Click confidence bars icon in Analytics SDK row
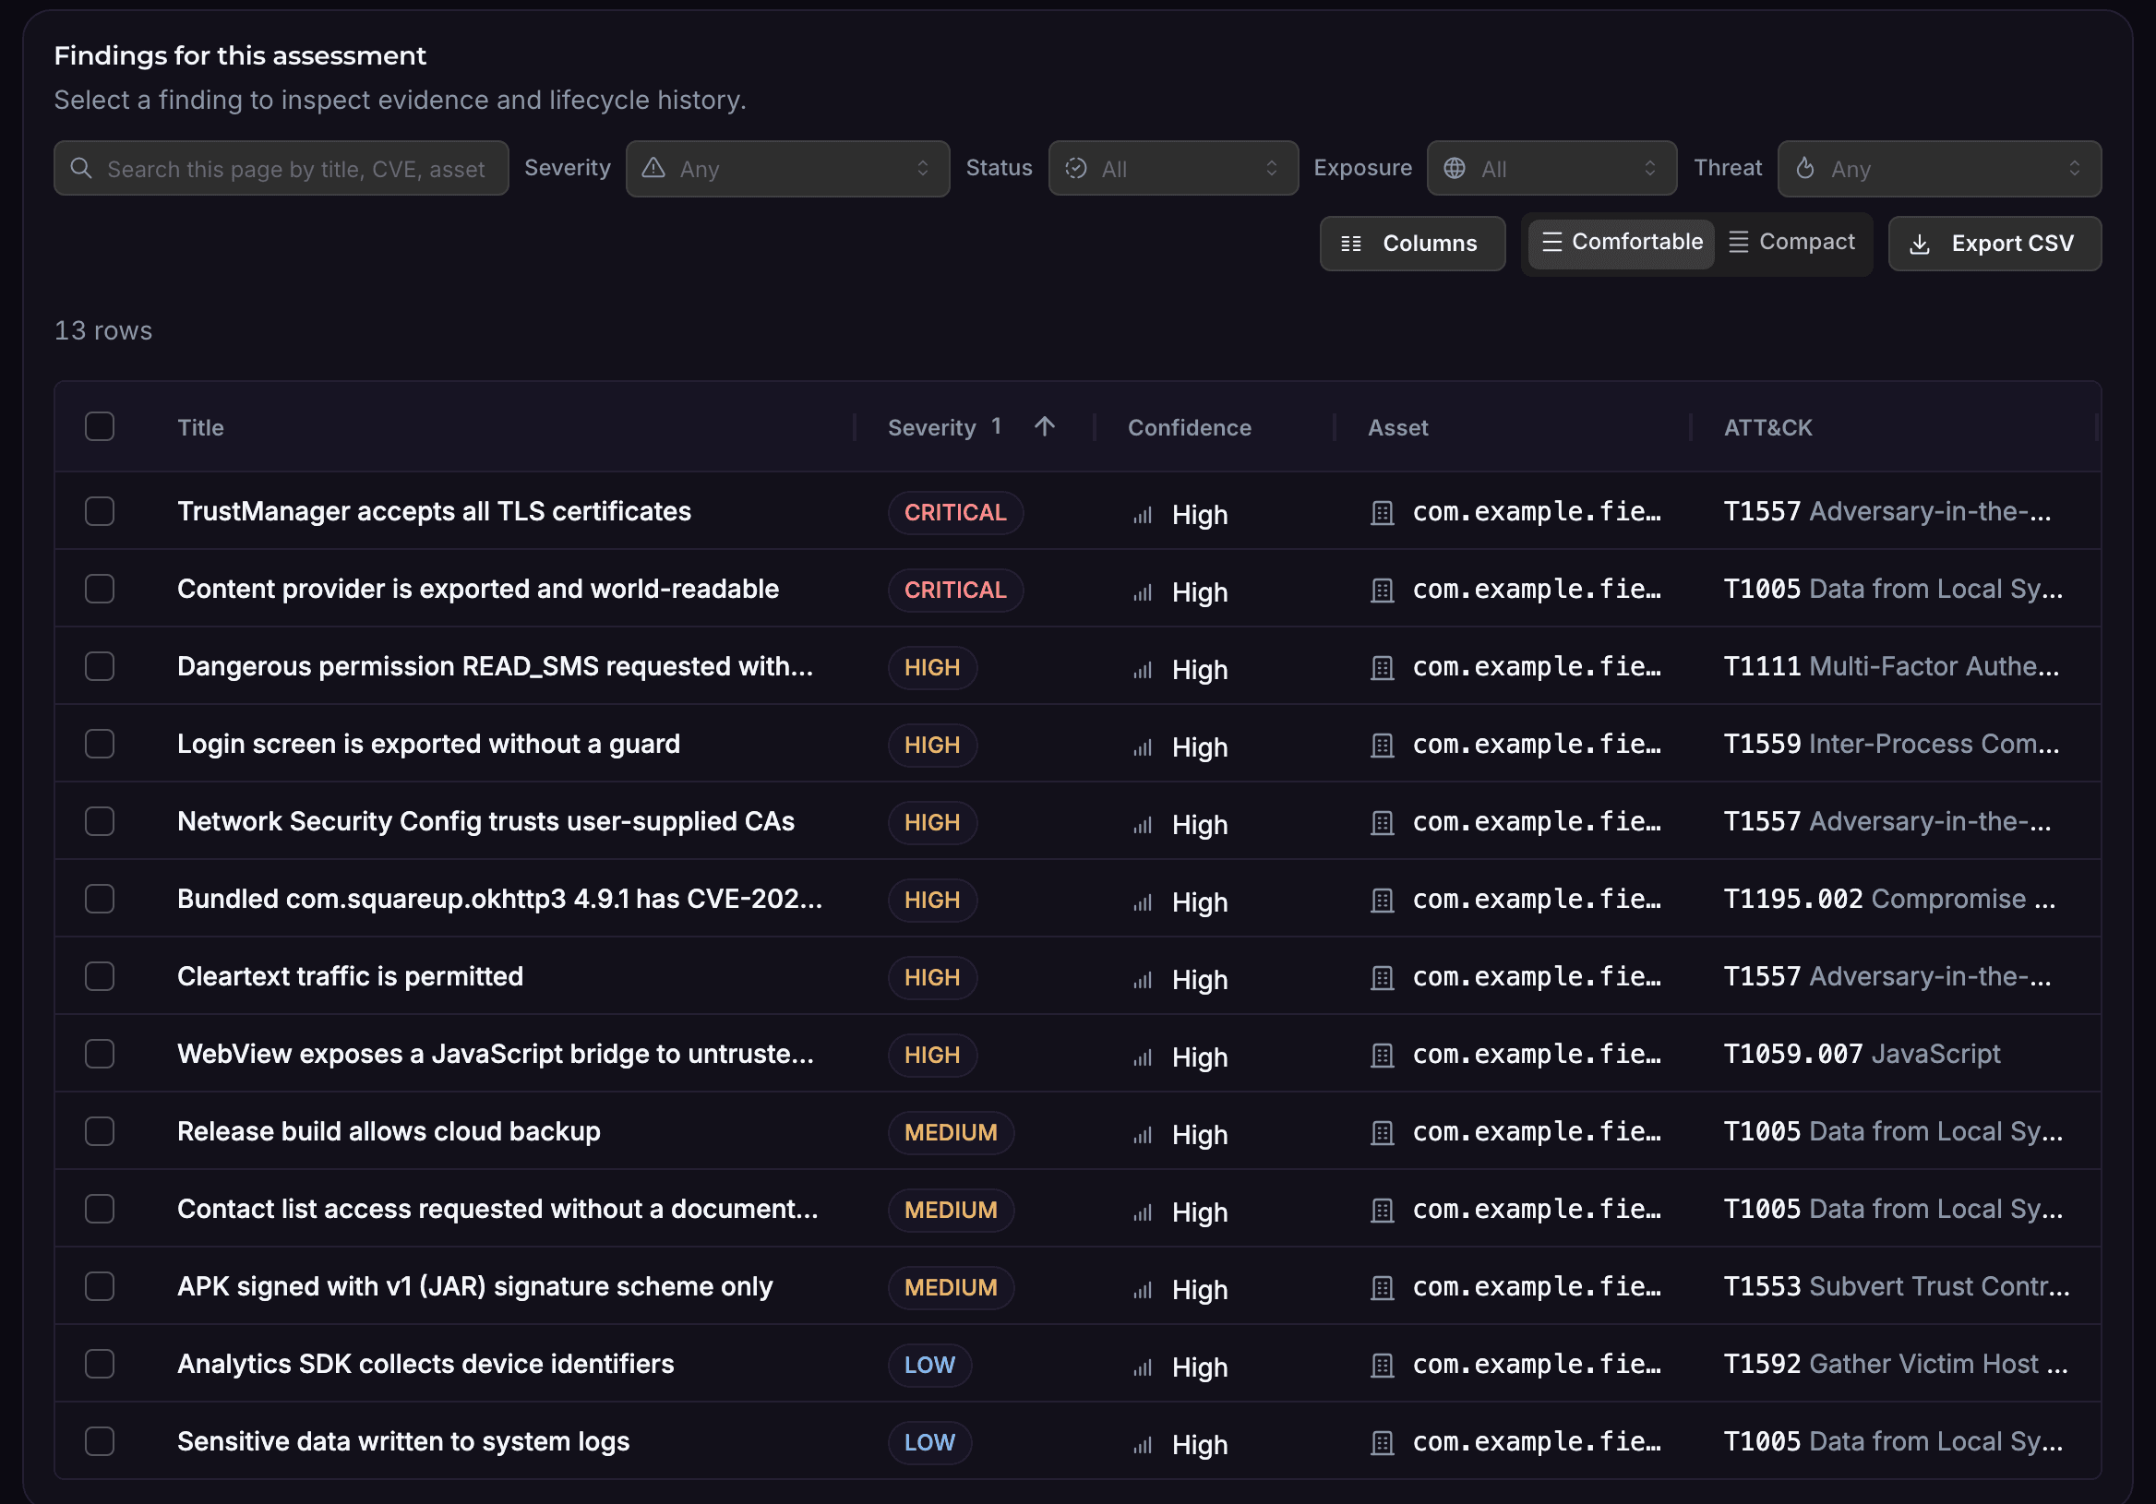This screenshot has height=1504, width=2156. pos(1143,1367)
